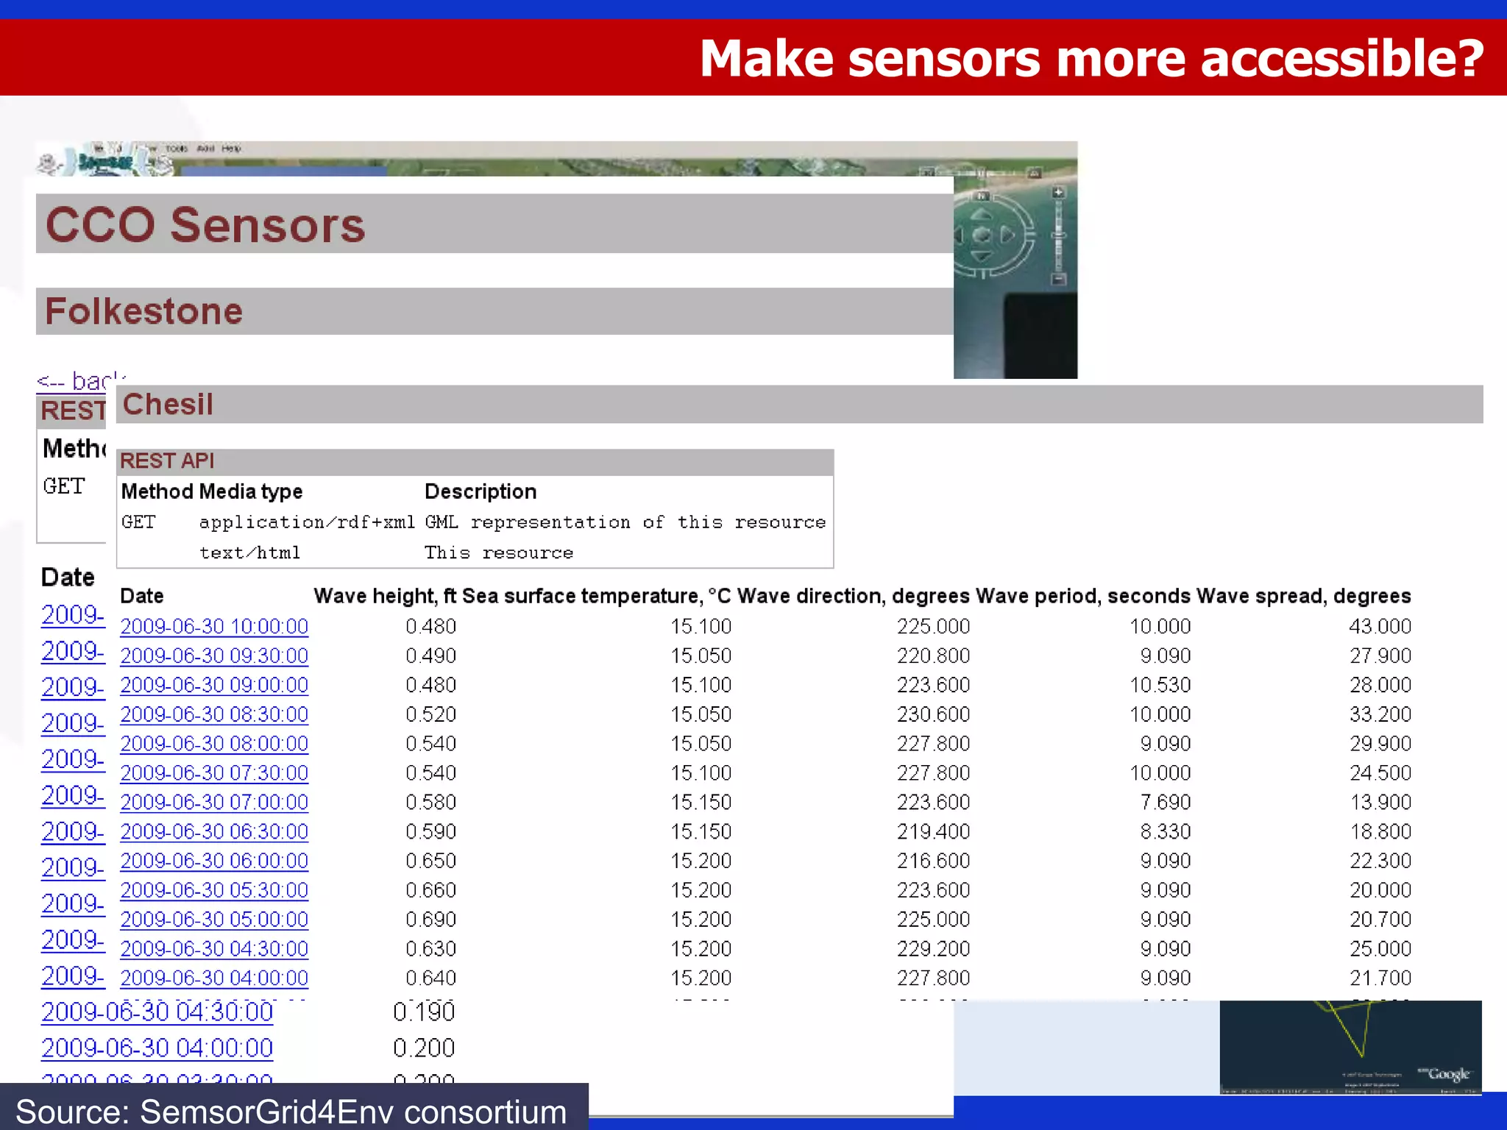Open the Help menu in Google Earth
This screenshot has height=1130, width=1507.
(x=231, y=149)
